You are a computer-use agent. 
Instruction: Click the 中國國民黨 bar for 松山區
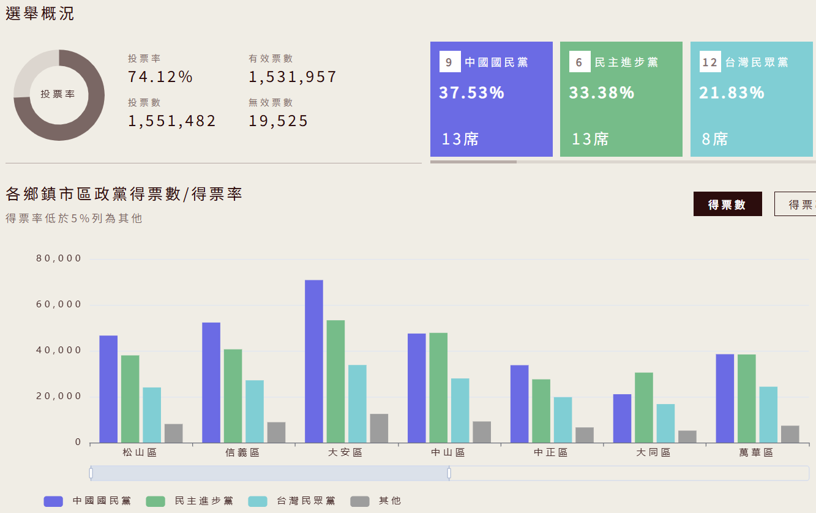click(x=108, y=389)
